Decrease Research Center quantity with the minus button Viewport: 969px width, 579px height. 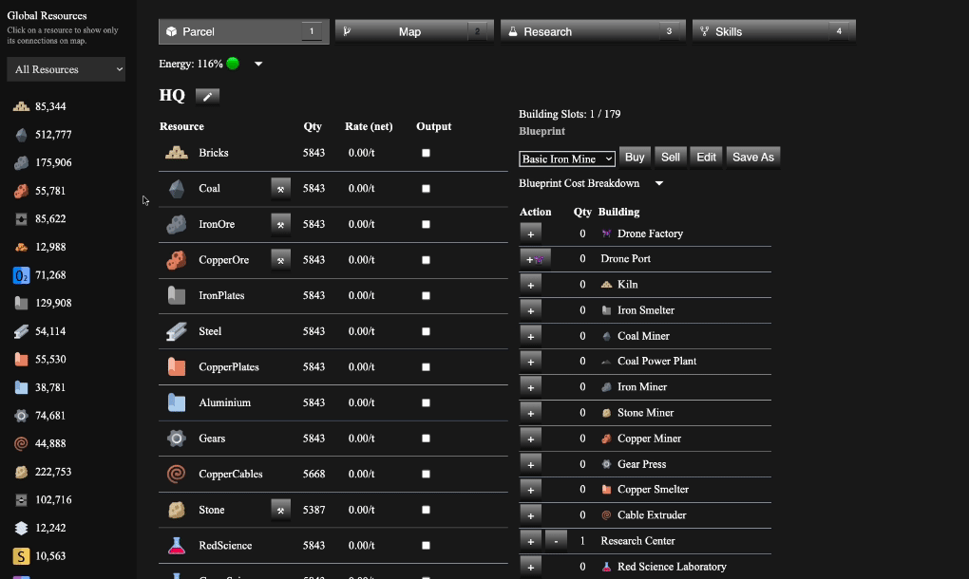click(x=555, y=540)
